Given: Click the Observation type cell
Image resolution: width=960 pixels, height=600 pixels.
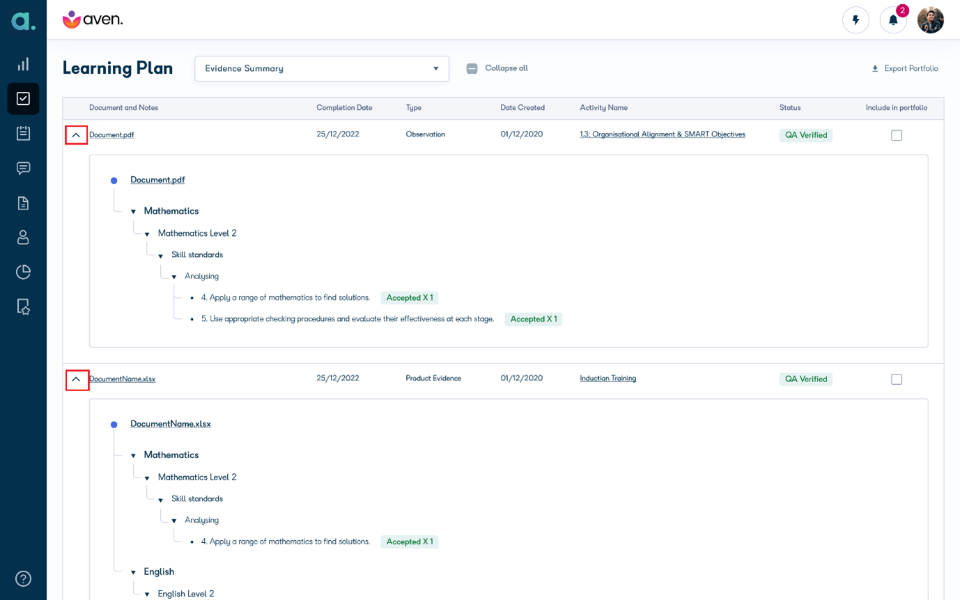Looking at the screenshot, I should [425, 134].
